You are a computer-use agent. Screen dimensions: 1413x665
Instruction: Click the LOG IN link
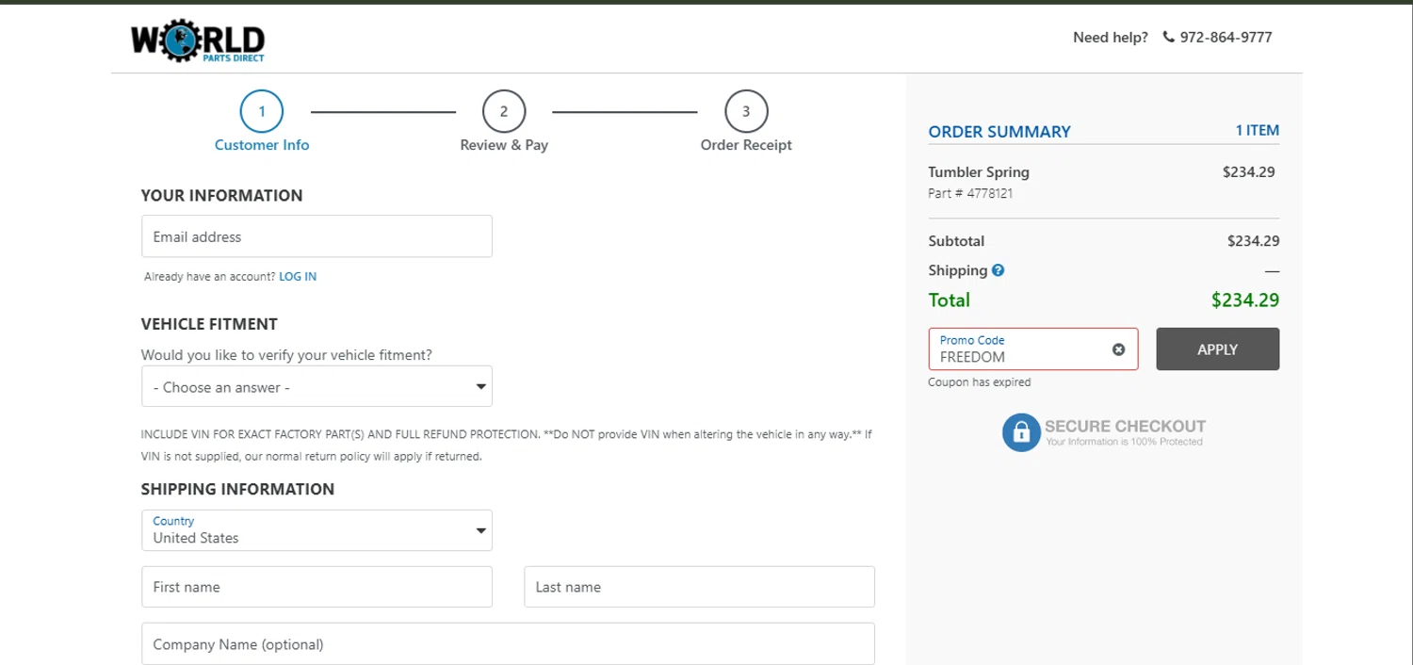tap(298, 277)
